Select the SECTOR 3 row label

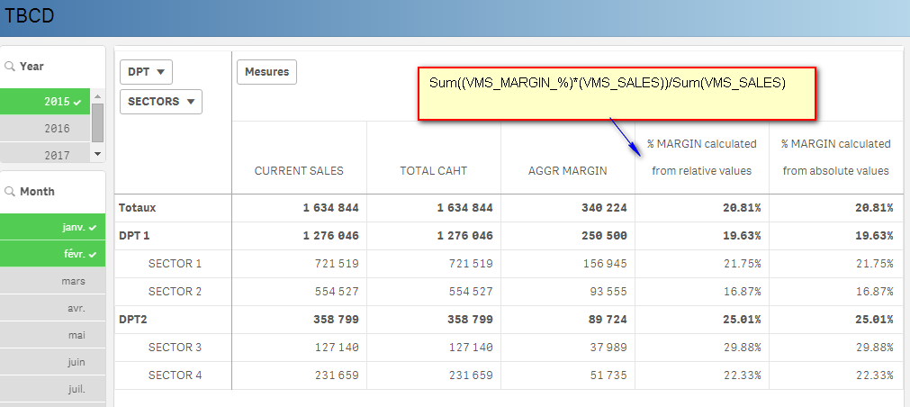[x=175, y=348]
